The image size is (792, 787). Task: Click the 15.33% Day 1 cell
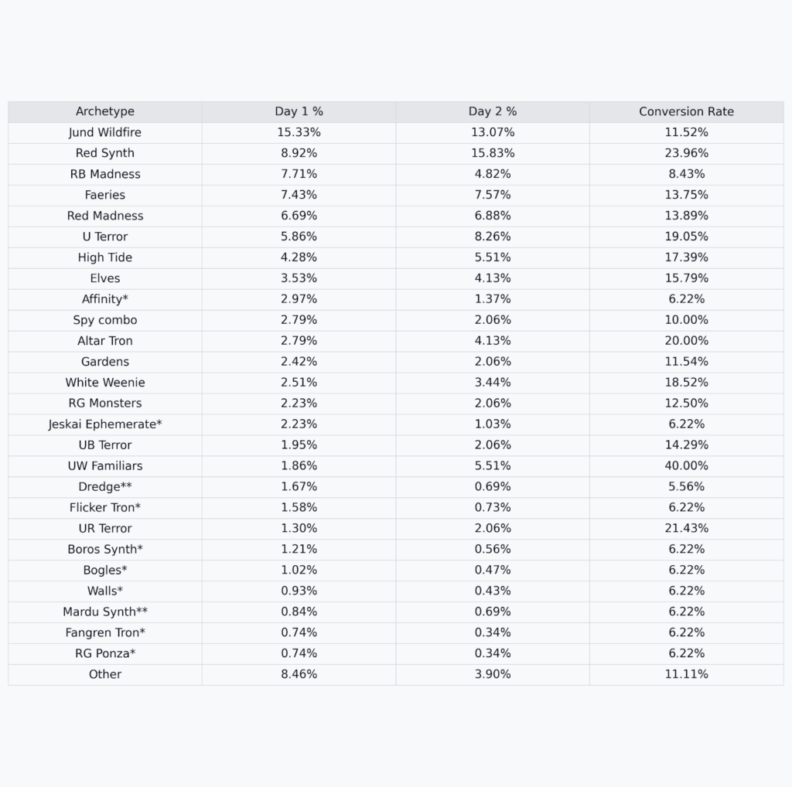(x=299, y=132)
